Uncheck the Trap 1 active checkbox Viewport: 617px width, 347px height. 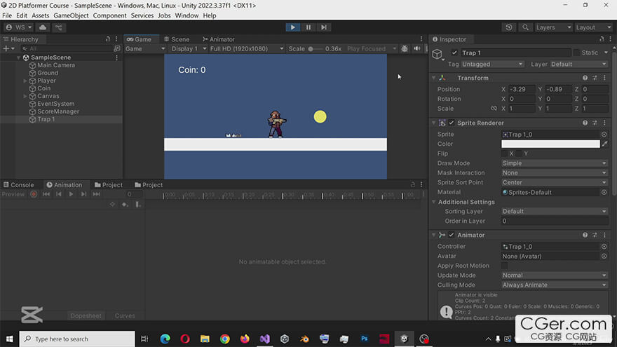coord(455,53)
